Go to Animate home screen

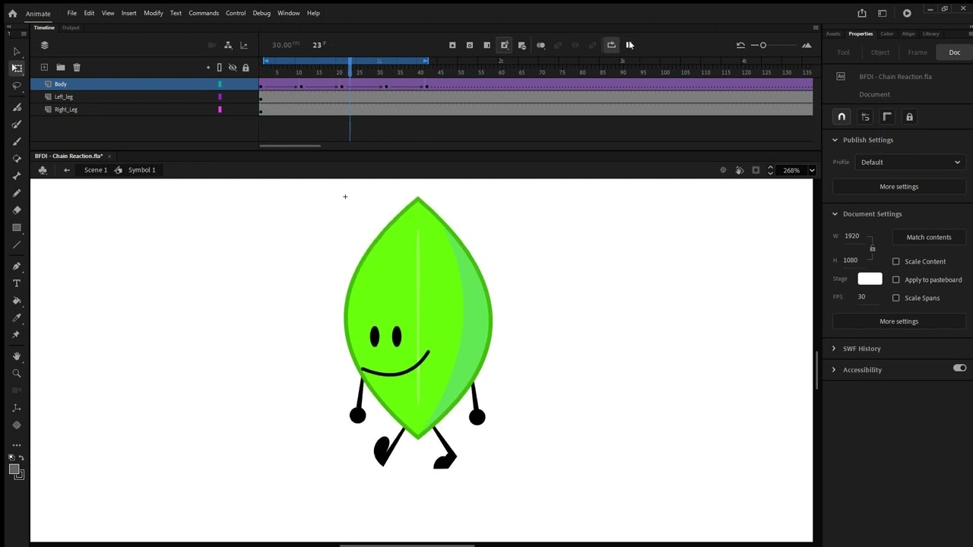12,13
